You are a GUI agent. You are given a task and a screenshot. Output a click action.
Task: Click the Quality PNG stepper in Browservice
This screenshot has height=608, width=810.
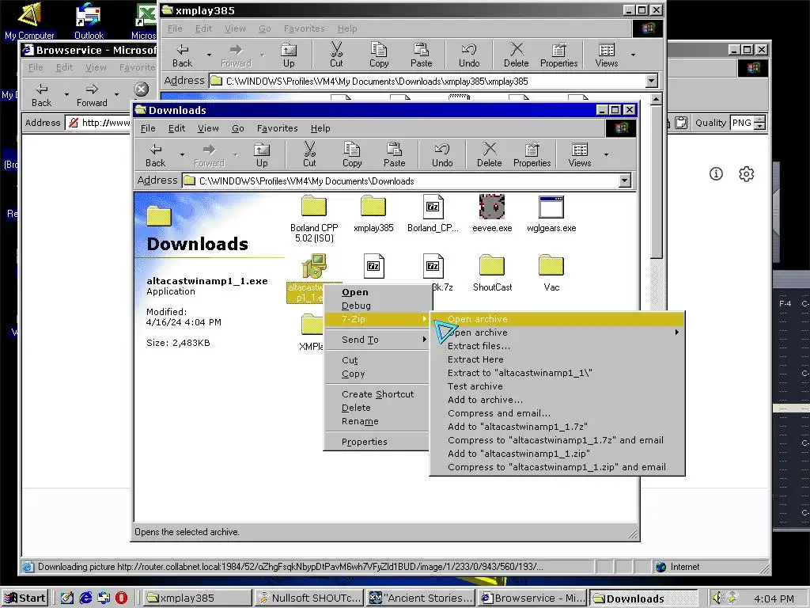(x=760, y=123)
